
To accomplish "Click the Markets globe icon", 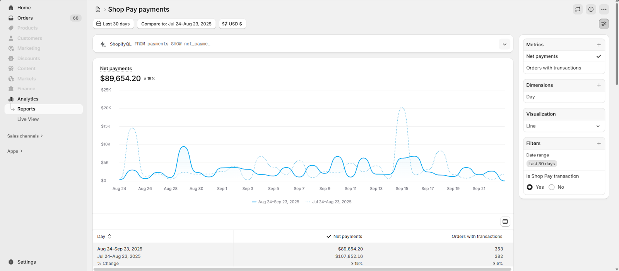I will [x=11, y=79].
